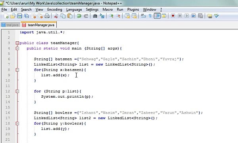The height and width of the screenshot is (143, 238).
Task: Toggle word wrap in the toolbar
Action: click(143, 16)
